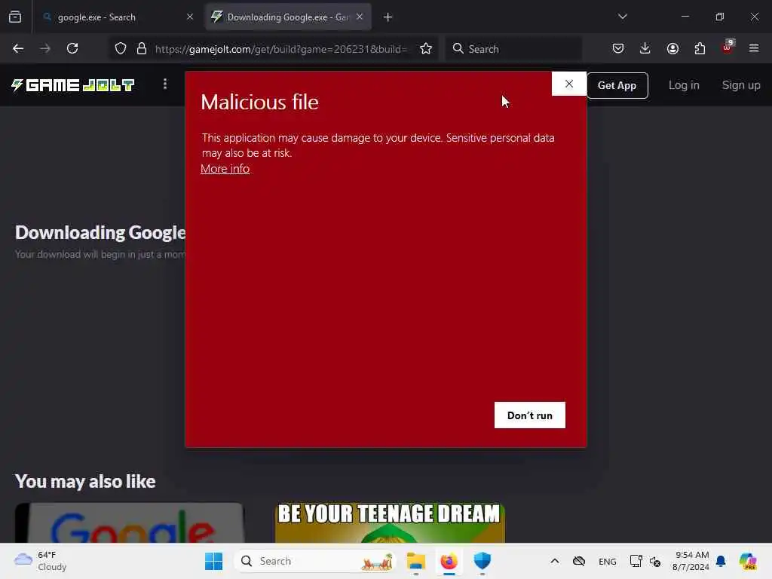
Task: Go back to the previous page
Action: [x=18, y=48]
